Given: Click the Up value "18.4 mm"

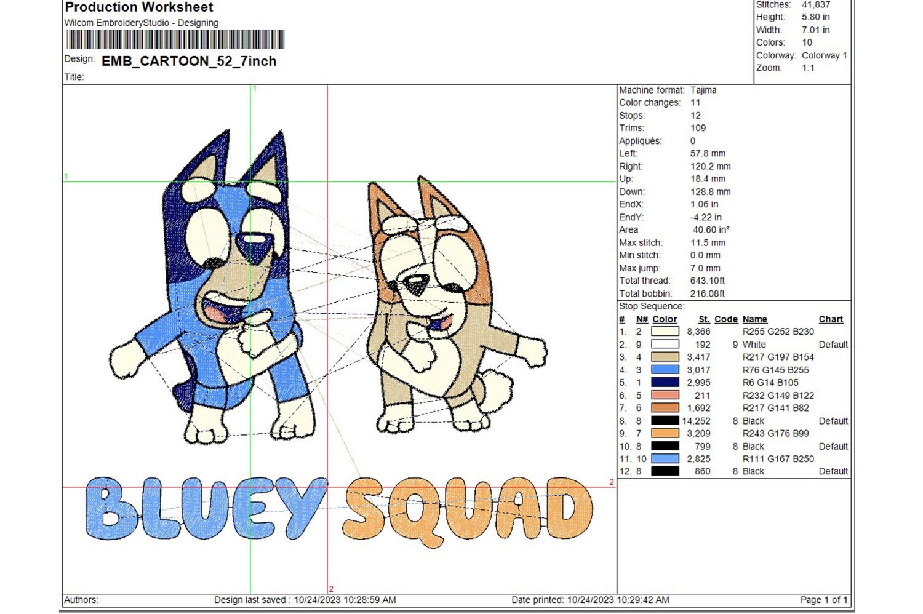Looking at the screenshot, I should pos(708,179).
